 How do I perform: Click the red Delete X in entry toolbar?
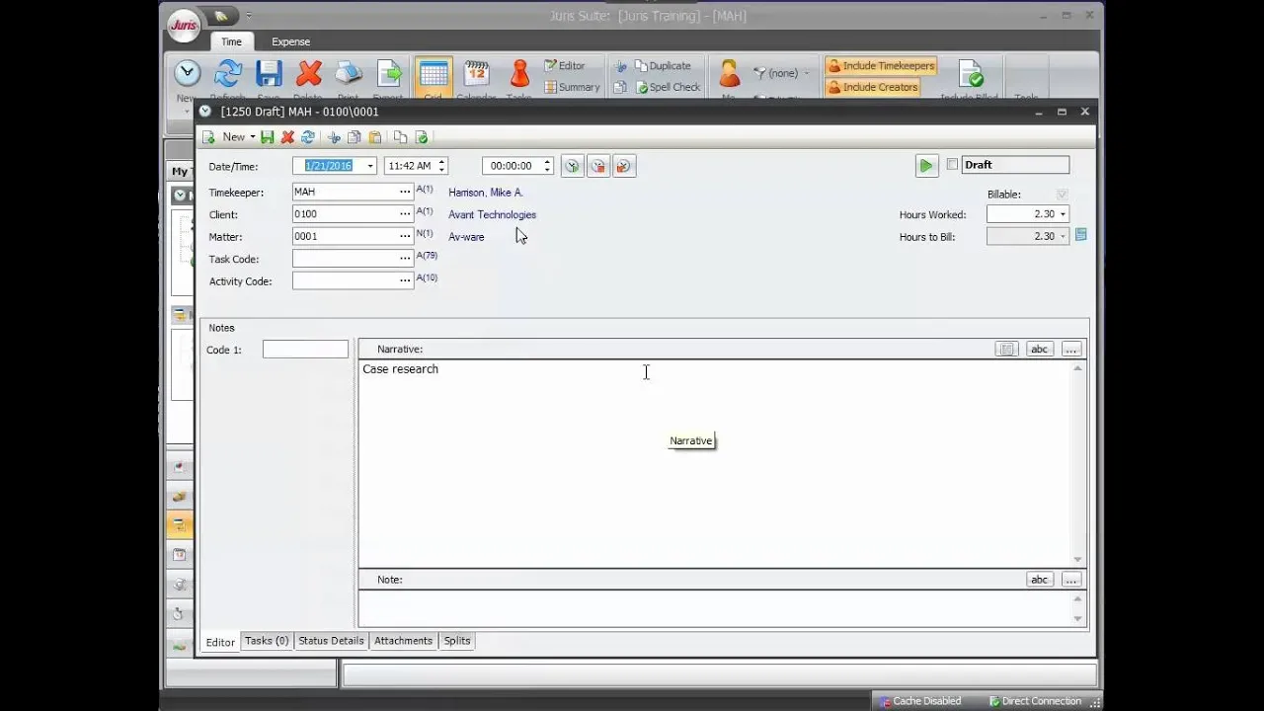point(287,137)
